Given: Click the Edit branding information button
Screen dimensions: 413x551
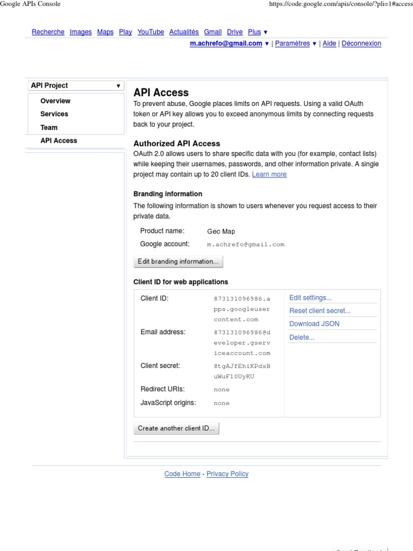Looking at the screenshot, I should tap(178, 262).
